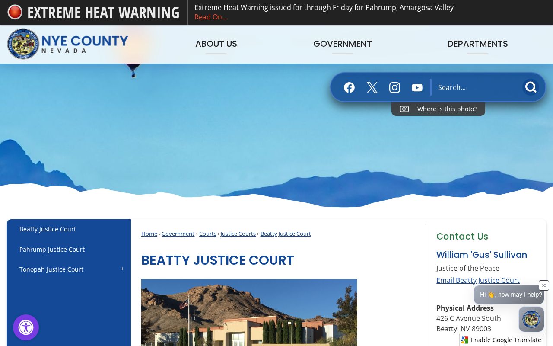Viewport: 553px width, 346px height.
Task: Open the X (Twitter) social icon
Action: (x=372, y=87)
